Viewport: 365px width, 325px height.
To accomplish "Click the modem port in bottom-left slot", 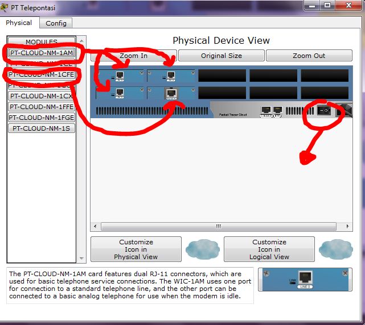I will [x=120, y=93].
